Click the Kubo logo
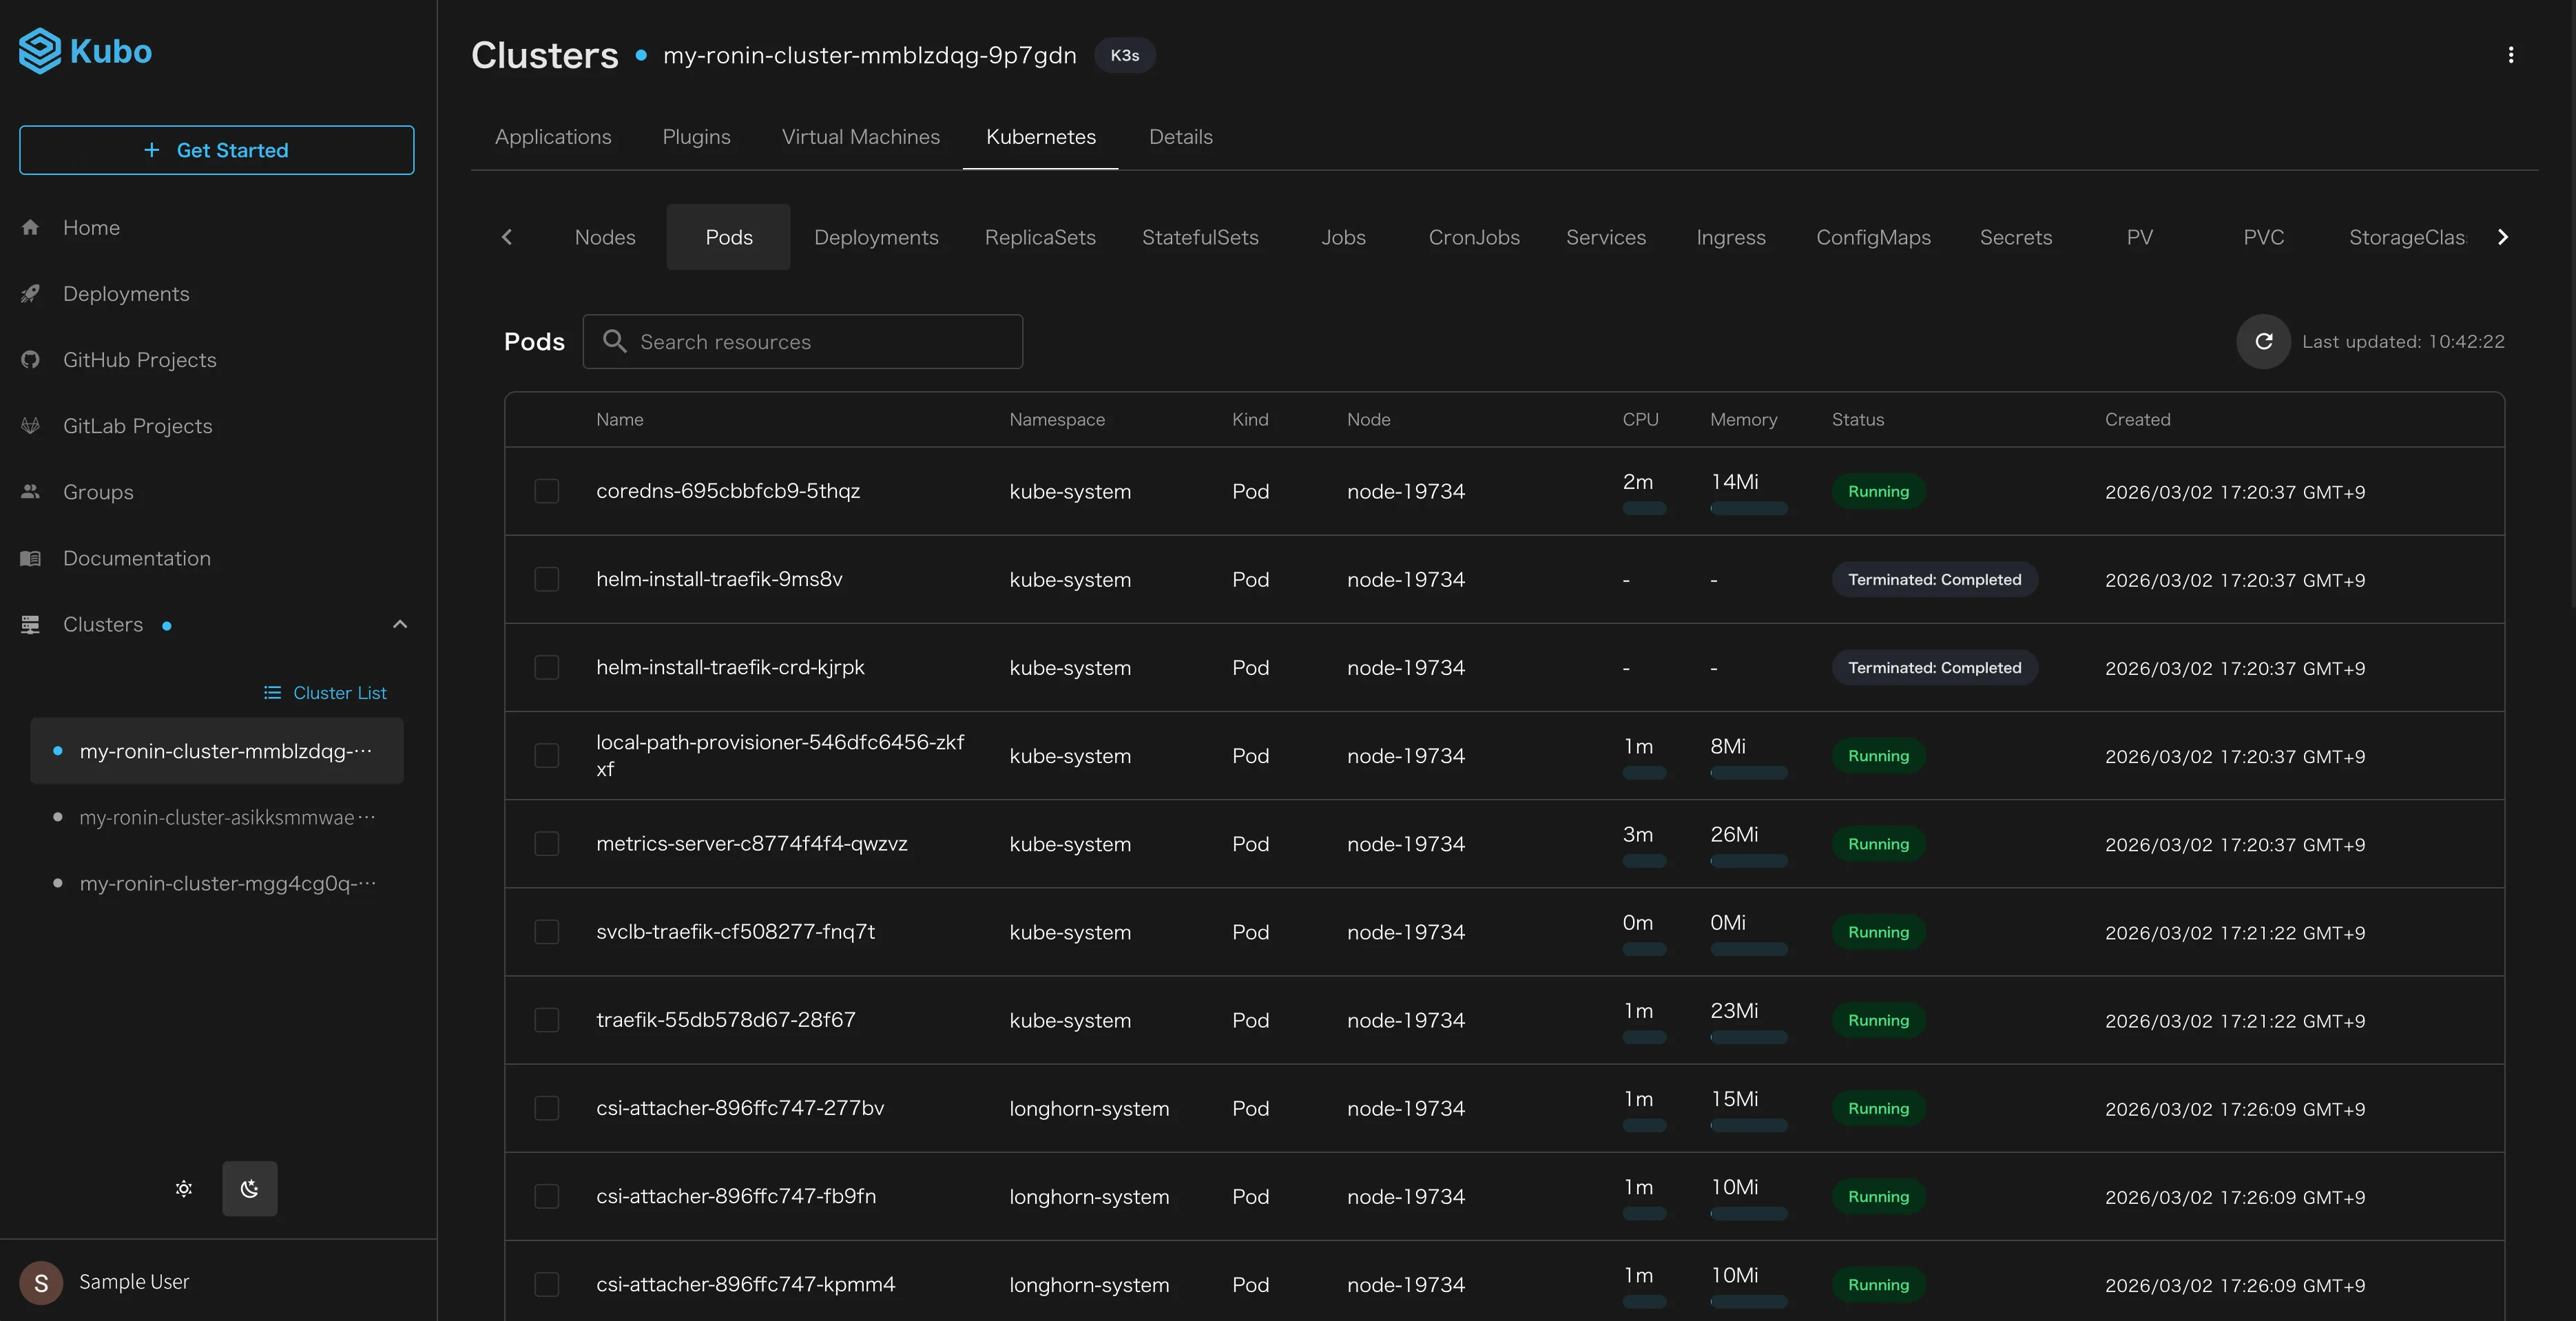The width and height of the screenshot is (2576, 1321). click(x=85, y=51)
